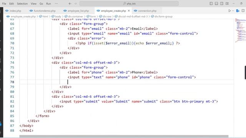Click the PHP icon on connection.php tab
The height and width of the screenshot is (138, 246).
coord(135,11)
